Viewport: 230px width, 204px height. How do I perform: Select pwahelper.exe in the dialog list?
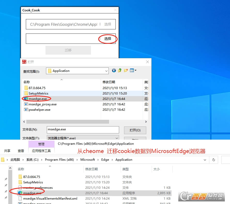(x=39, y=110)
